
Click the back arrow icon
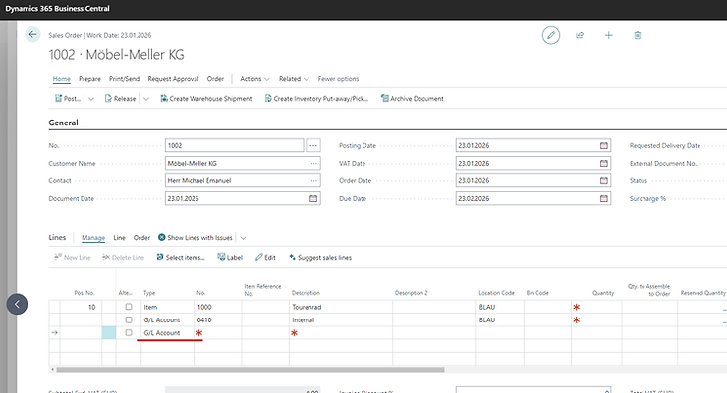pyautogui.click(x=32, y=35)
